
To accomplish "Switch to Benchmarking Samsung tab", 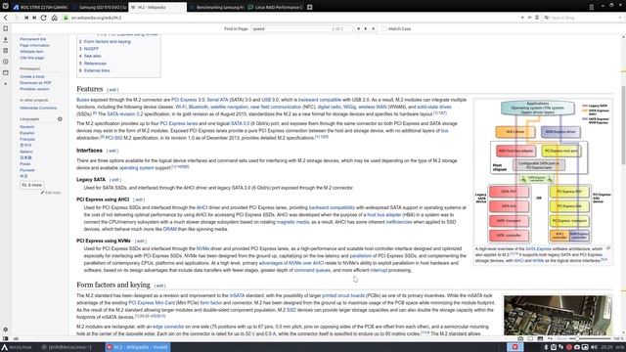I will (216, 7).
